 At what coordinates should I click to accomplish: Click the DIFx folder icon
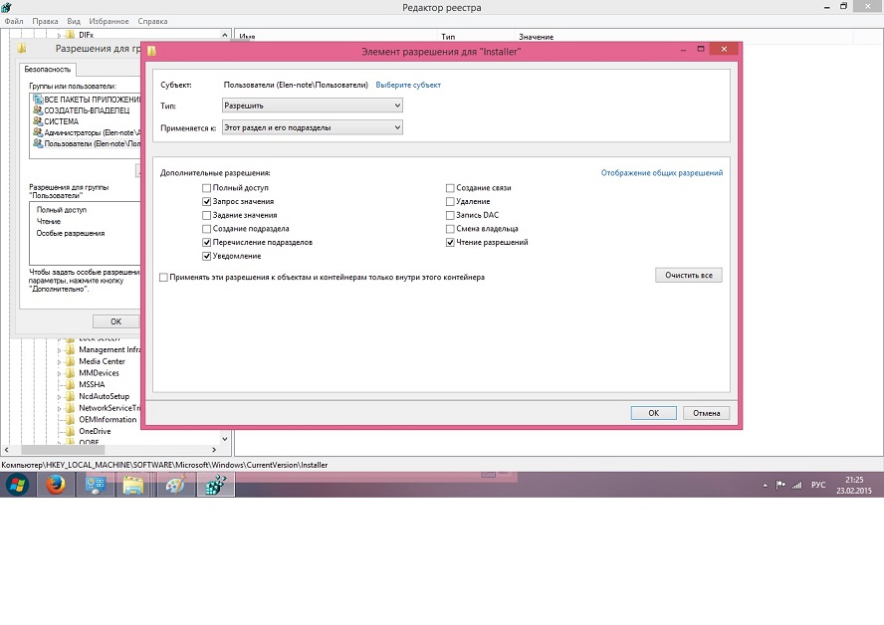click(x=70, y=35)
